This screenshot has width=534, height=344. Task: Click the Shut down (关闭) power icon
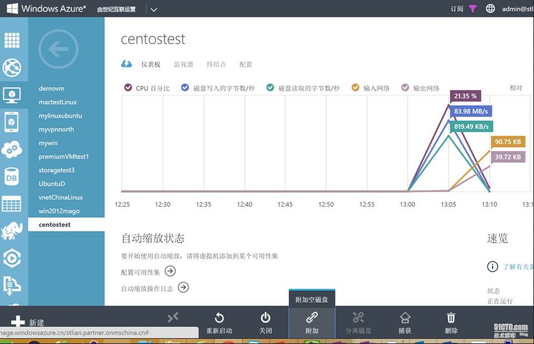click(265, 318)
